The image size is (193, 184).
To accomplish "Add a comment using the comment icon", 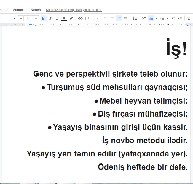I will click(x=87, y=18).
